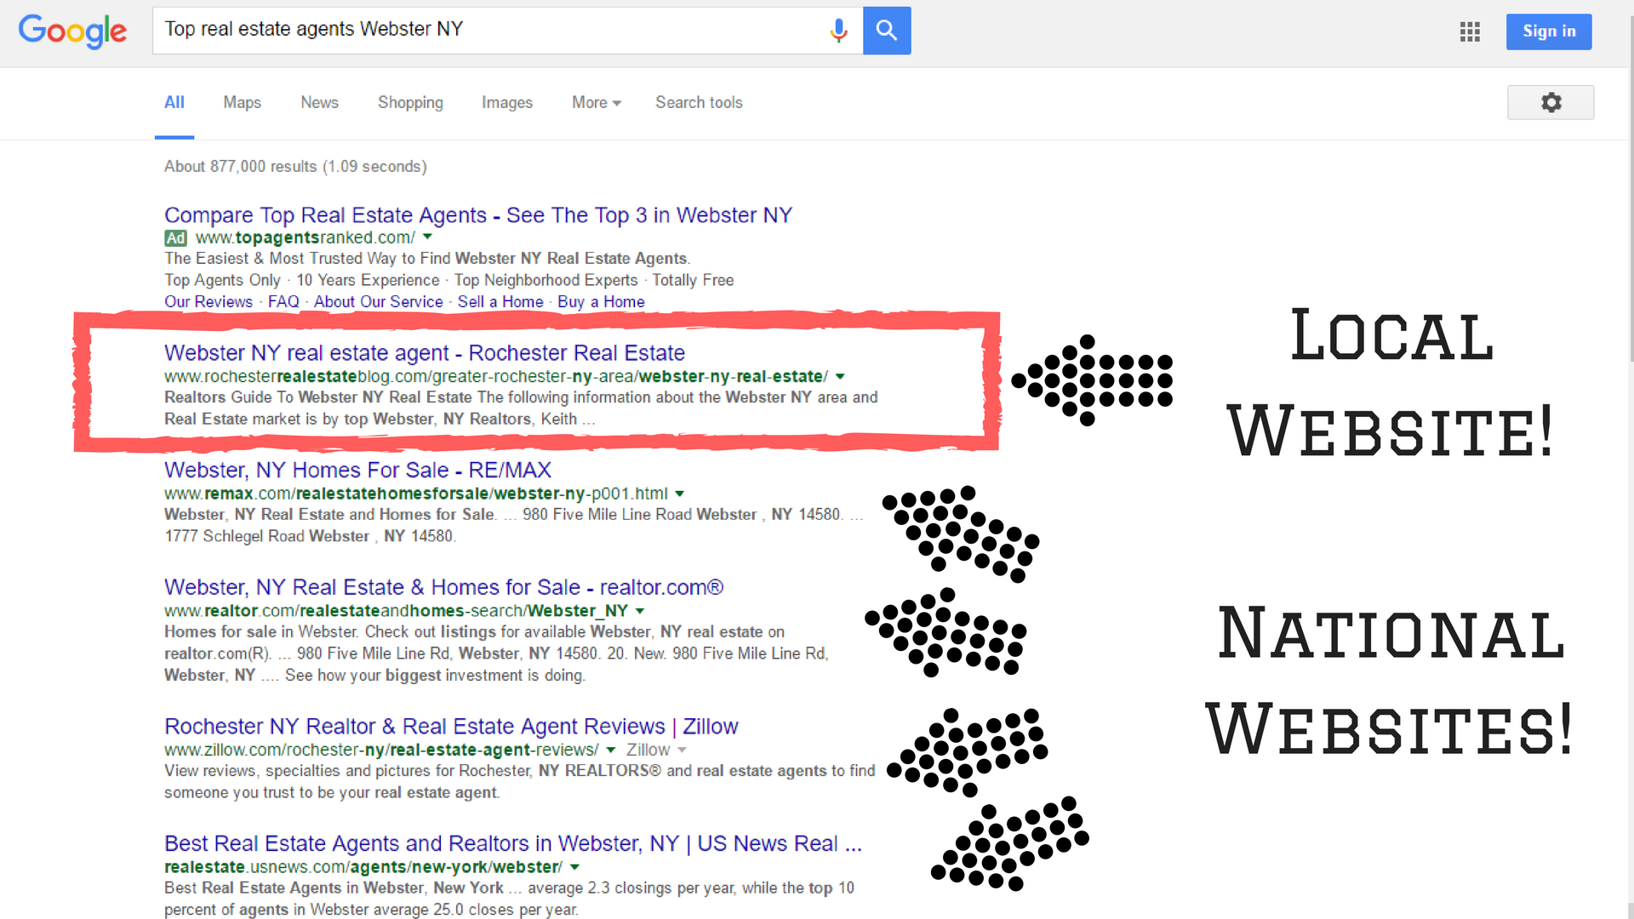Open the Our Reviews sitelink
Screen dimensions: 1634x919
209,302
